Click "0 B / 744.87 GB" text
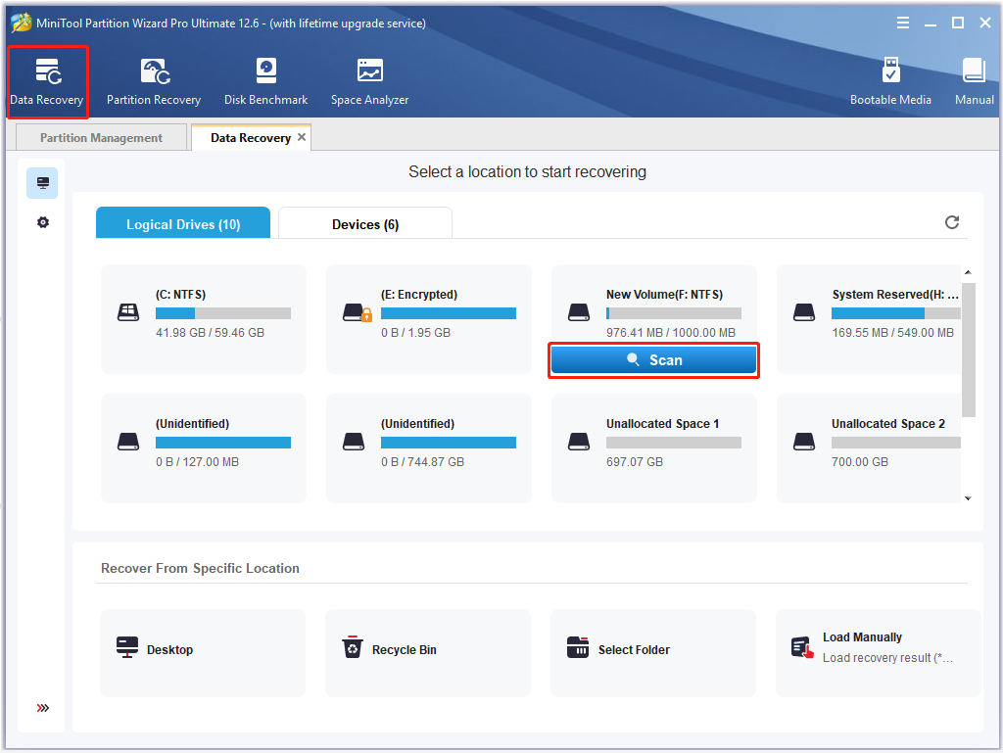 [x=422, y=462]
